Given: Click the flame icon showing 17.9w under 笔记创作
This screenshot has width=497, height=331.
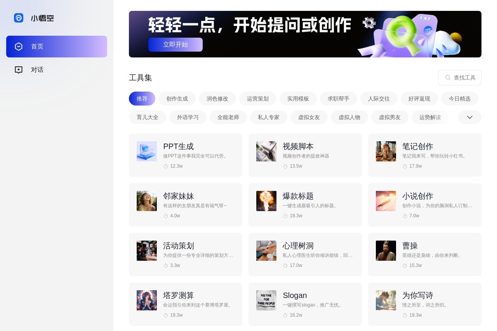Looking at the screenshot, I should [x=405, y=166].
